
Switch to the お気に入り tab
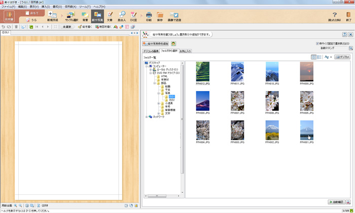coord(185,51)
